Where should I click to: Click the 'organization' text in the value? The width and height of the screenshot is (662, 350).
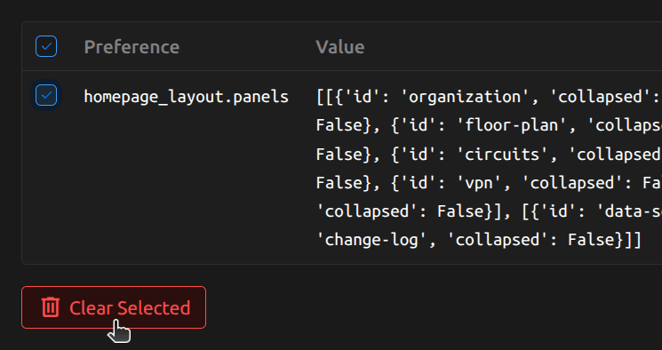click(x=464, y=97)
